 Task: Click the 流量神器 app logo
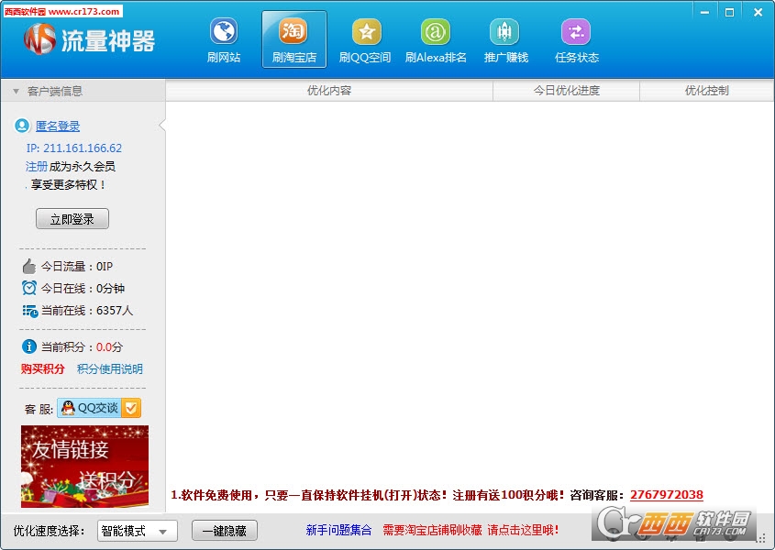point(40,39)
